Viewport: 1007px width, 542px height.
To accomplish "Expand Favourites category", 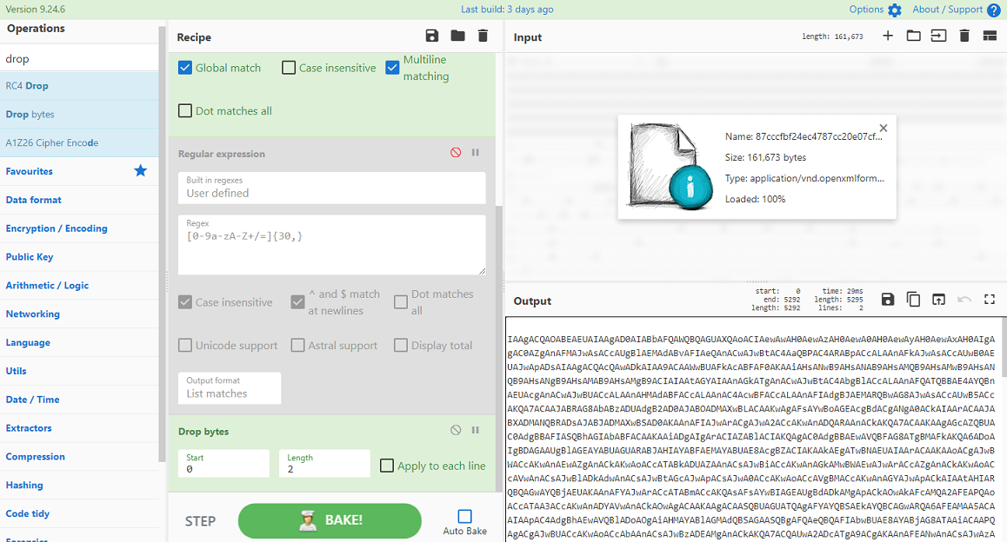I will (x=79, y=171).
